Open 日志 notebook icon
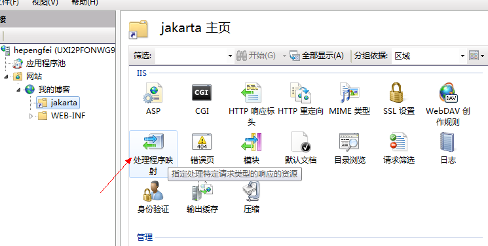This screenshot has width=488, height=246. click(447, 142)
